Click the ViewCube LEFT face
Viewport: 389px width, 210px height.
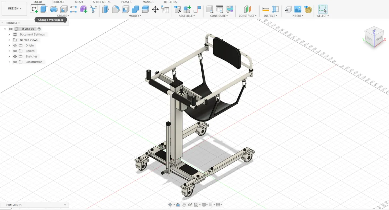pyautogui.click(x=370, y=38)
